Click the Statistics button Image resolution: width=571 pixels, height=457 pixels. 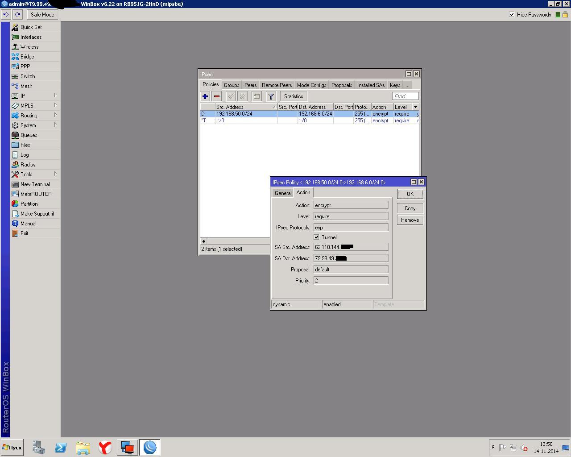pyautogui.click(x=293, y=96)
